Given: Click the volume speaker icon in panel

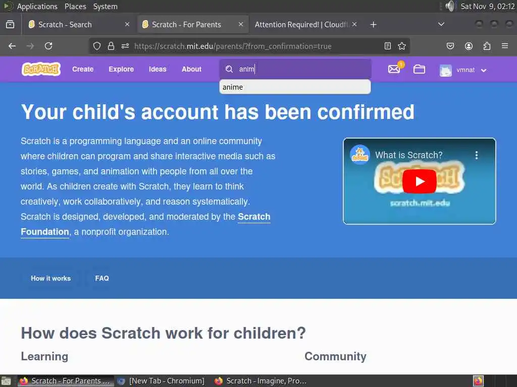Looking at the screenshot, I should coord(450,6).
